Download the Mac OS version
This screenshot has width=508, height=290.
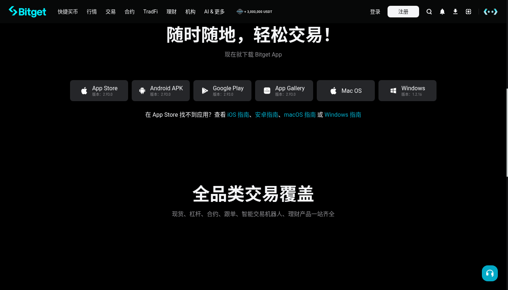(346, 91)
